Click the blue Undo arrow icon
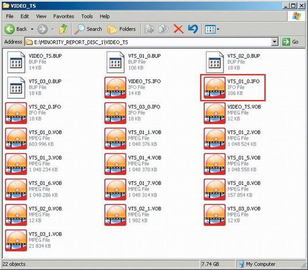This screenshot has width=308, height=270. coord(193,29)
